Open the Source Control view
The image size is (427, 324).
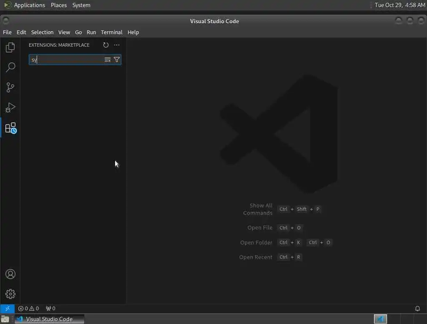pyautogui.click(x=10, y=87)
